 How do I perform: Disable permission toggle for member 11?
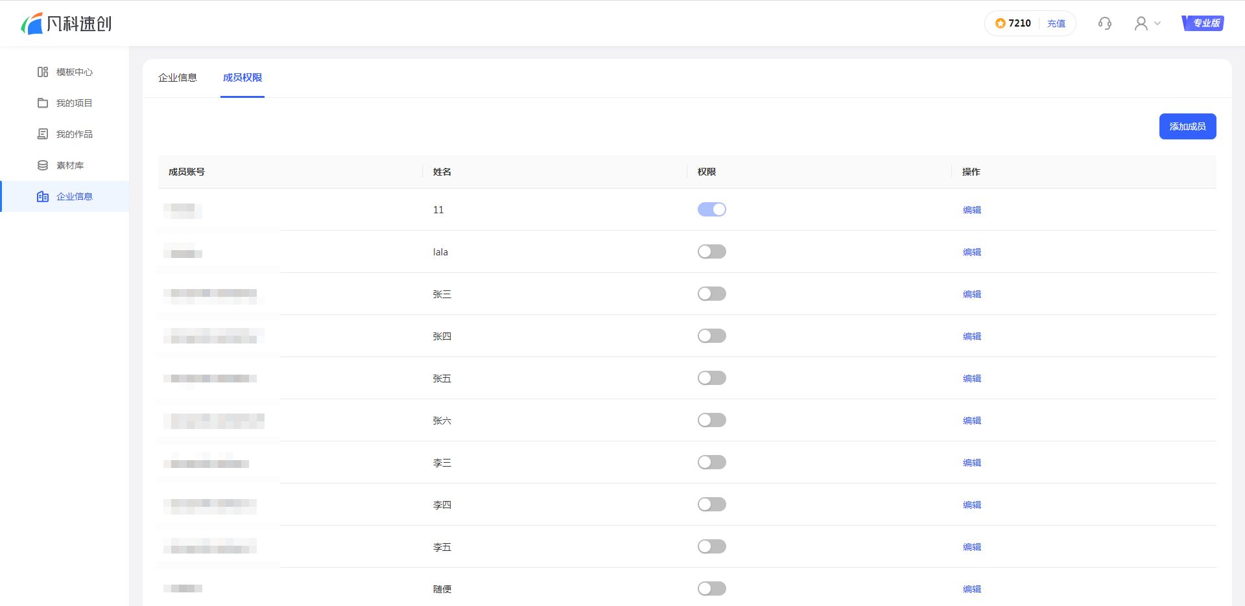point(711,209)
